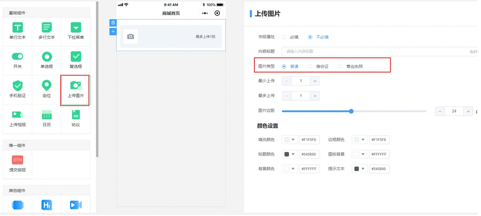The height and width of the screenshot is (216, 481).
Task: Click the 图片边距 slider handle
Action: (x=351, y=111)
